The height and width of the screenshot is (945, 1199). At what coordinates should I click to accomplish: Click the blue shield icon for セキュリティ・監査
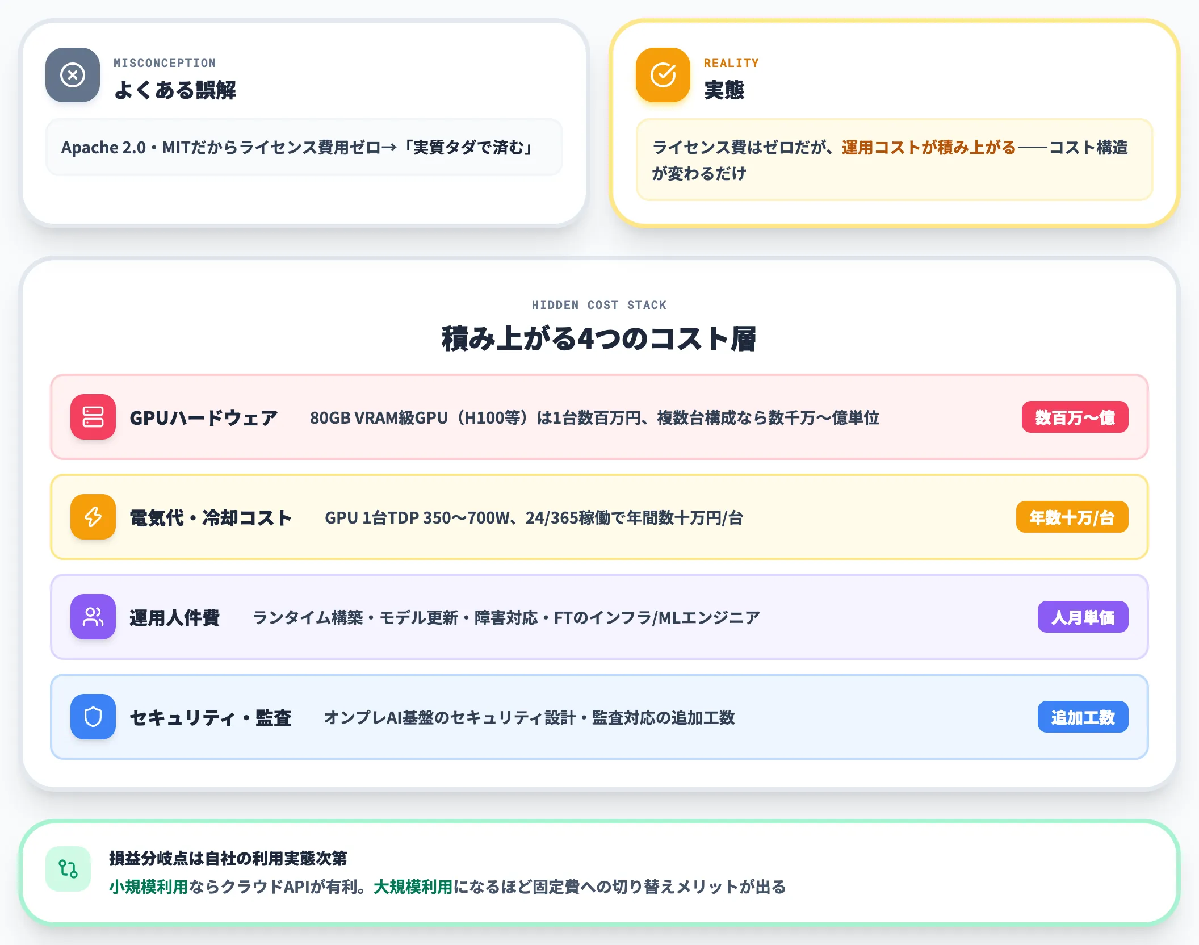(x=93, y=717)
